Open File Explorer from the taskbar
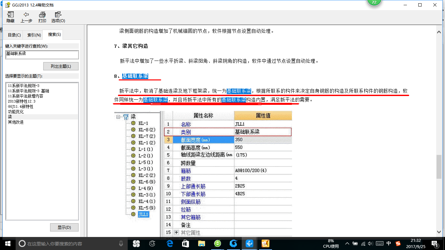The image size is (445, 250). pyautogui.click(x=201, y=243)
